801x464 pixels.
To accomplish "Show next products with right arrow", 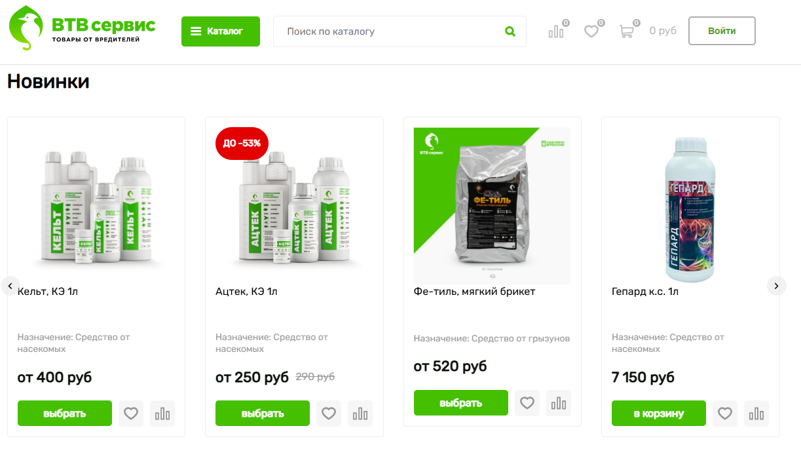I will pos(776,286).
